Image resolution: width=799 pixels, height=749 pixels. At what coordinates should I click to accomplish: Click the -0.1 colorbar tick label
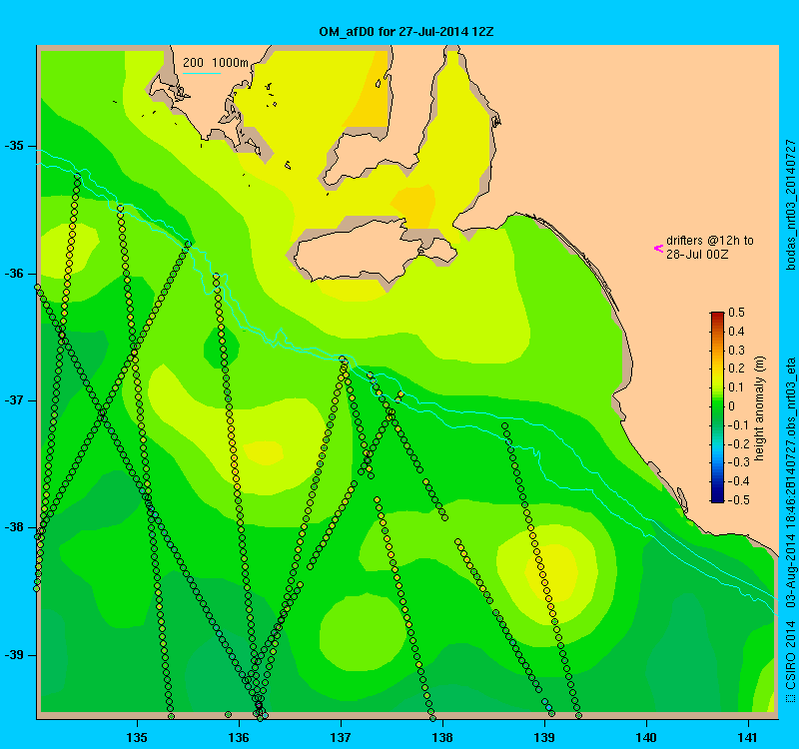[739, 425]
